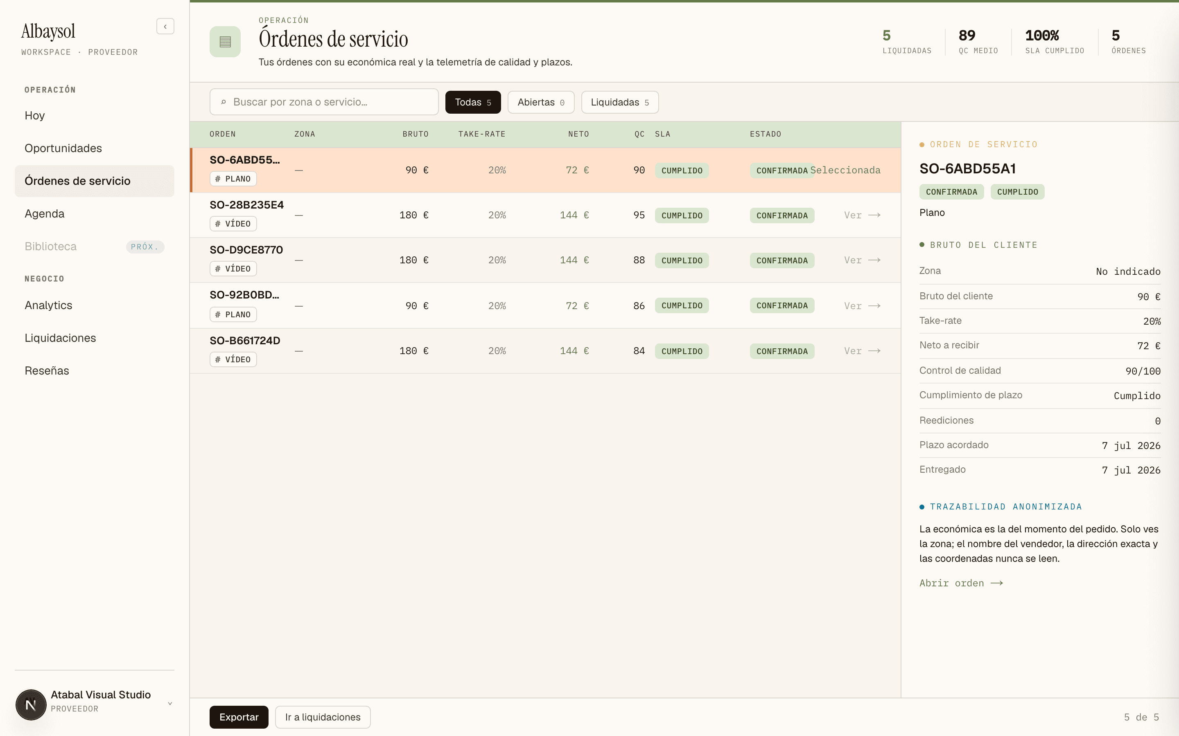1179x736 pixels.
Task: Click the Plazo acordado 7 jul 2026 value
Action: pyautogui.click(x=1131, y=445)
